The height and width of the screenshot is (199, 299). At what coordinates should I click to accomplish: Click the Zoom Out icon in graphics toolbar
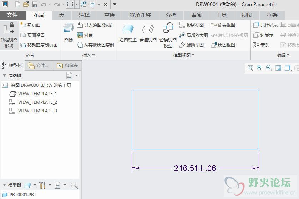269,68
